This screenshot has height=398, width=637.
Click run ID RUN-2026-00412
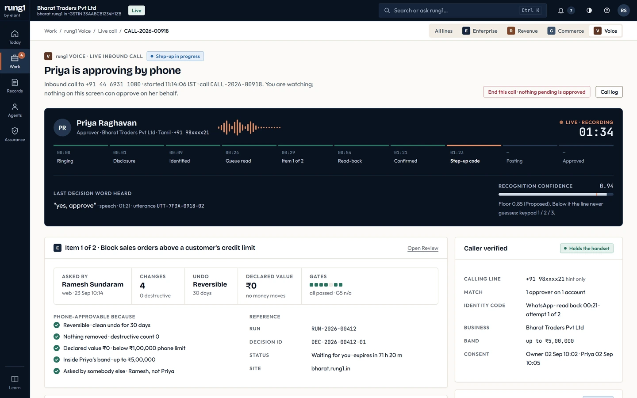pyautogui.click(x=334, y=329)
